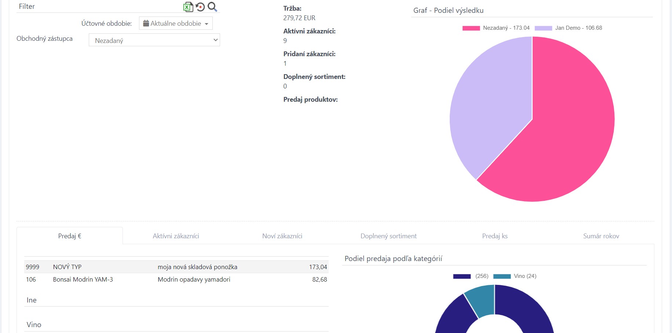Click the code 106 cell
This screenshot has width=672, height=333.
click(x=31, y=279)
